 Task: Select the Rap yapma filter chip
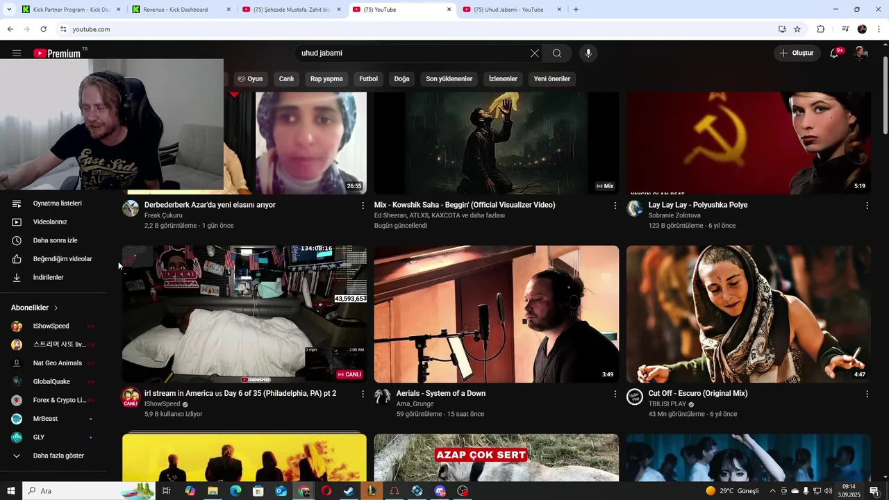pos(326,79)
